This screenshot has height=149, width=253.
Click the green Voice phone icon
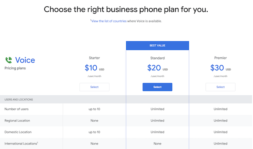9,60
